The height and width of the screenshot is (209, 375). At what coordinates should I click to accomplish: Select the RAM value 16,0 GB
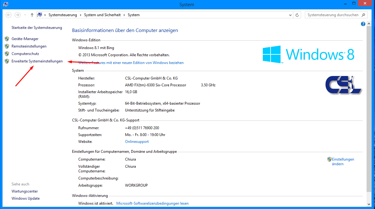pos(131,92)
